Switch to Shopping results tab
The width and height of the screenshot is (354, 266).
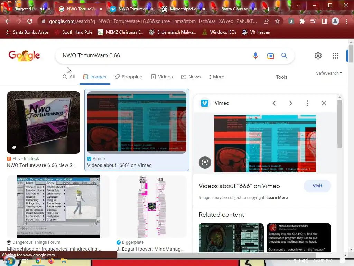tap(129, 77)
